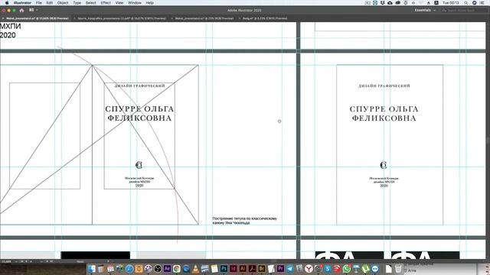Click the zoom level field in status bar
The height and width of the screenshot is (275, 490).
click(6, 261)
